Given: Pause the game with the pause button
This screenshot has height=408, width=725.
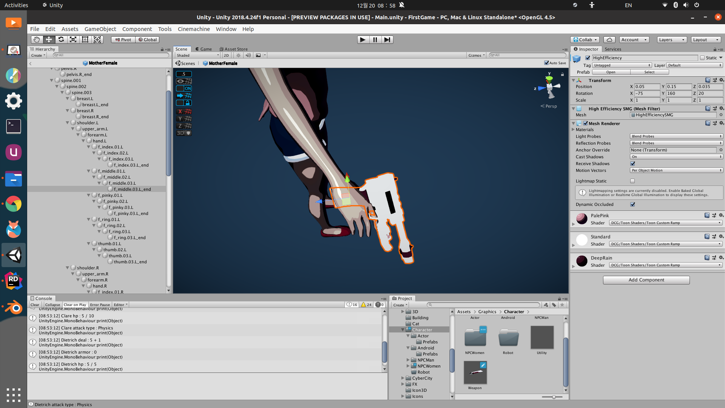Looking at the screenshot, I should (375, 40).
